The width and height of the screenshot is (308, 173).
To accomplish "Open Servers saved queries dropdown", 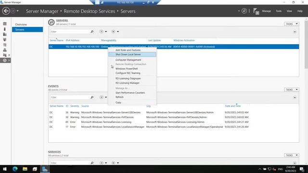I will 115,32.
